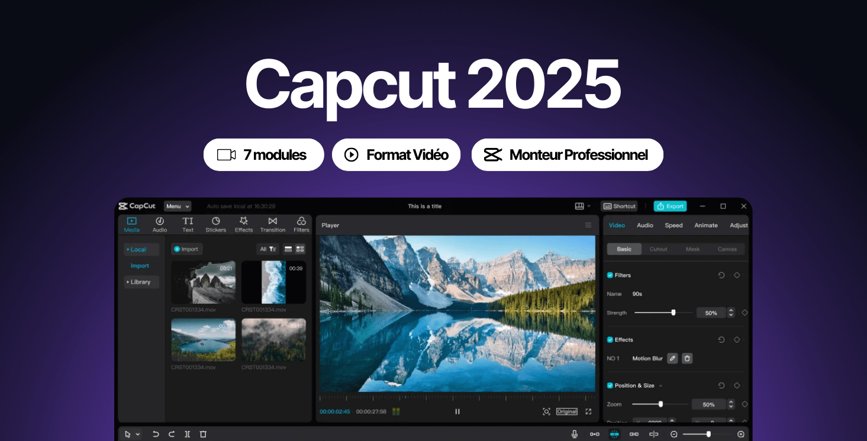Add keyframe for the Filters section
867x441 pixels.
737,275
